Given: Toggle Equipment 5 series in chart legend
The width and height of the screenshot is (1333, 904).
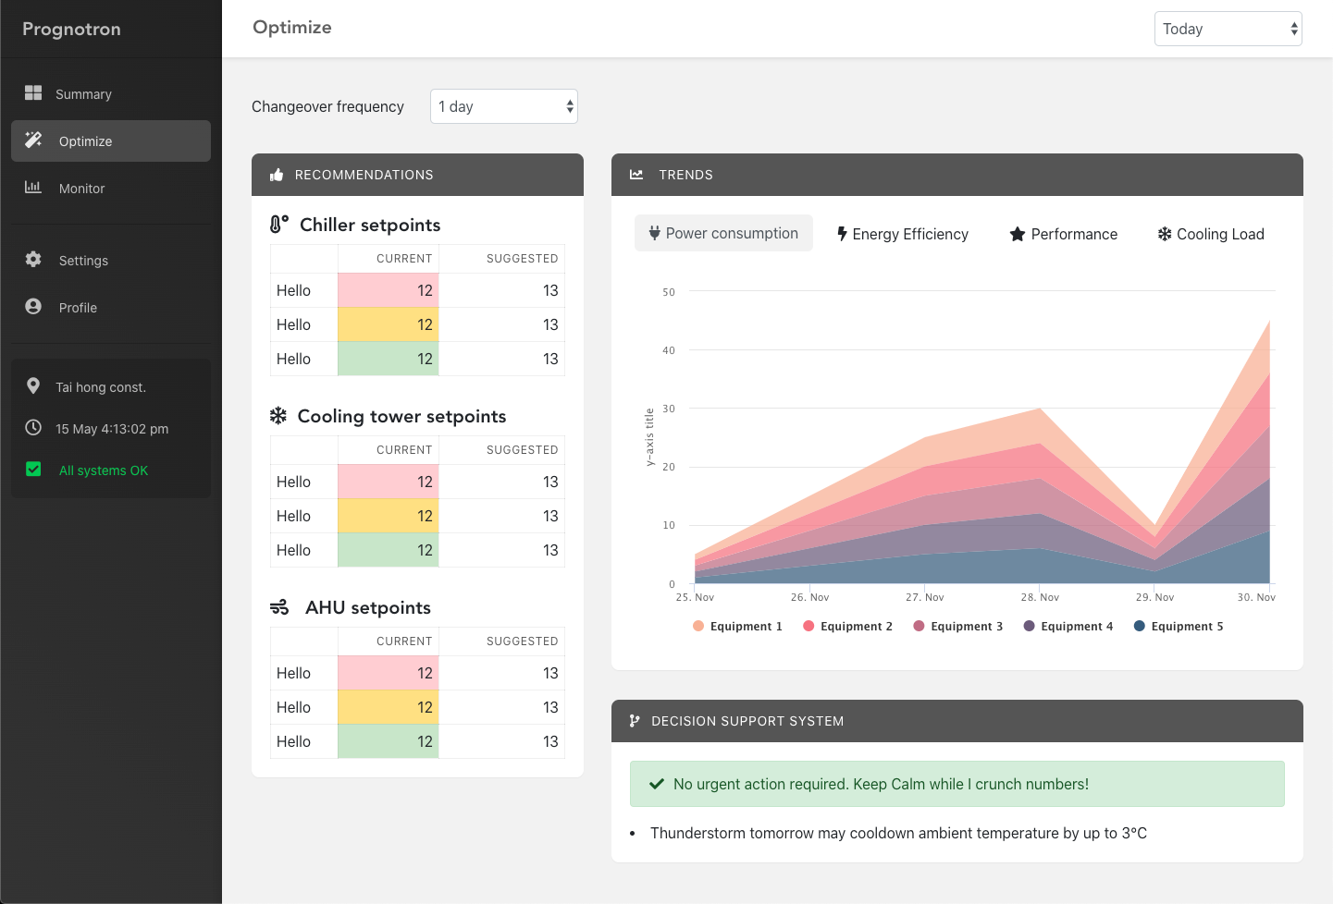Looking at the screenshot, I should coord(1179,626).
